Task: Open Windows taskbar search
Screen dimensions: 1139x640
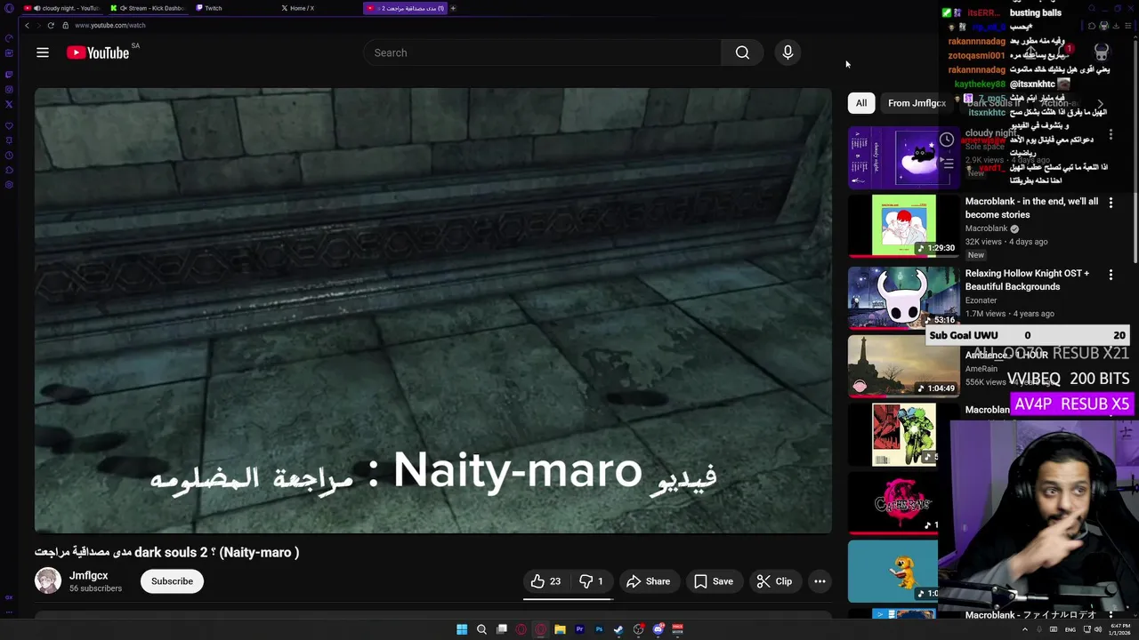Action: pos(481,629)
